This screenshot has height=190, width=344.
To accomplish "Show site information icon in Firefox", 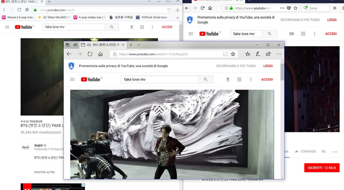I will tap(226, 8).
